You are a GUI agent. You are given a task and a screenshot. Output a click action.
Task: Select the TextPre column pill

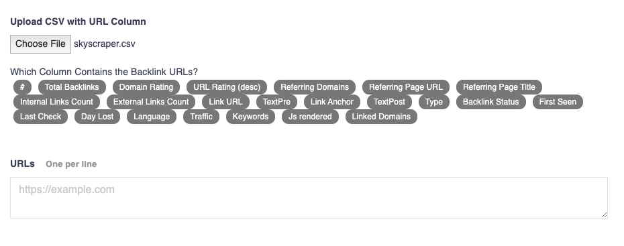click(276, 102)
